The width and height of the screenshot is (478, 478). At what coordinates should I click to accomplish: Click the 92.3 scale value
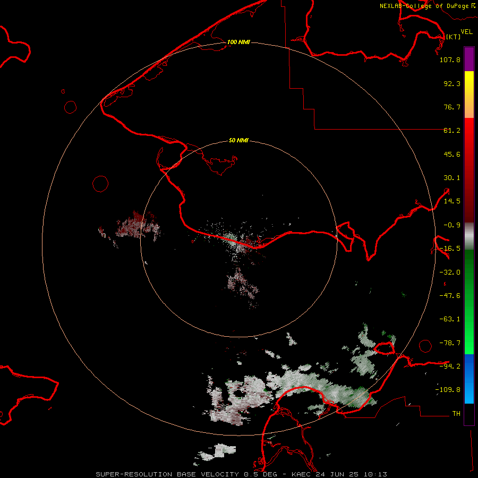452,83
